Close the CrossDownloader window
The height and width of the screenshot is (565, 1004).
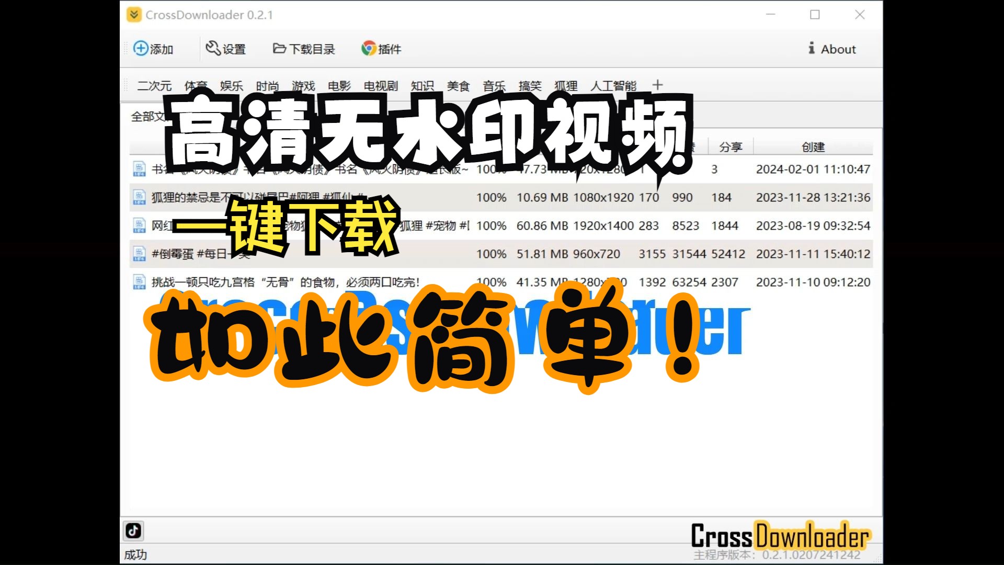(860, 15)
